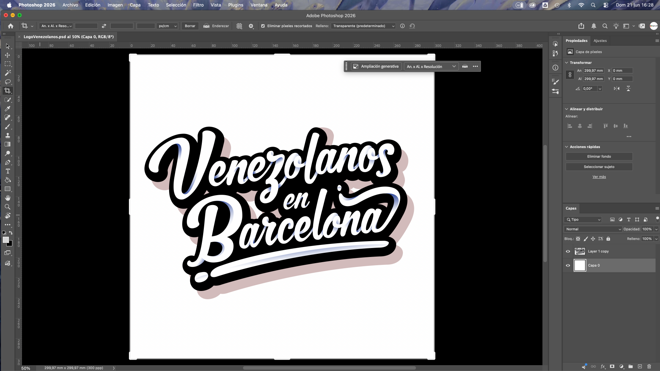
Task: Open the Imagen menu
Action: 115,5
